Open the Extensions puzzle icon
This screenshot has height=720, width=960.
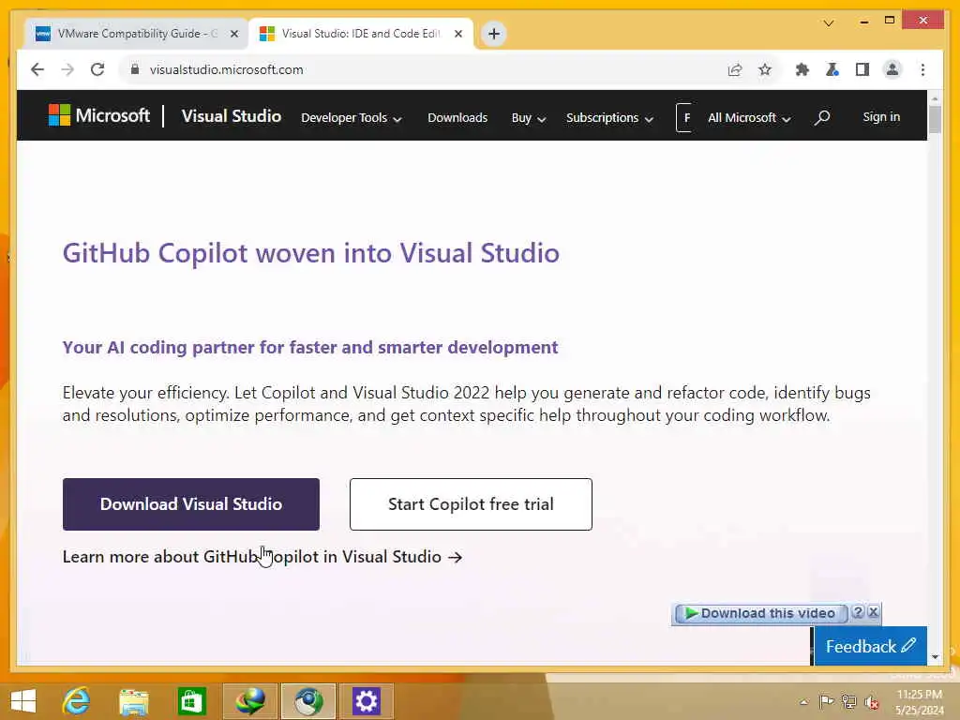802,69
